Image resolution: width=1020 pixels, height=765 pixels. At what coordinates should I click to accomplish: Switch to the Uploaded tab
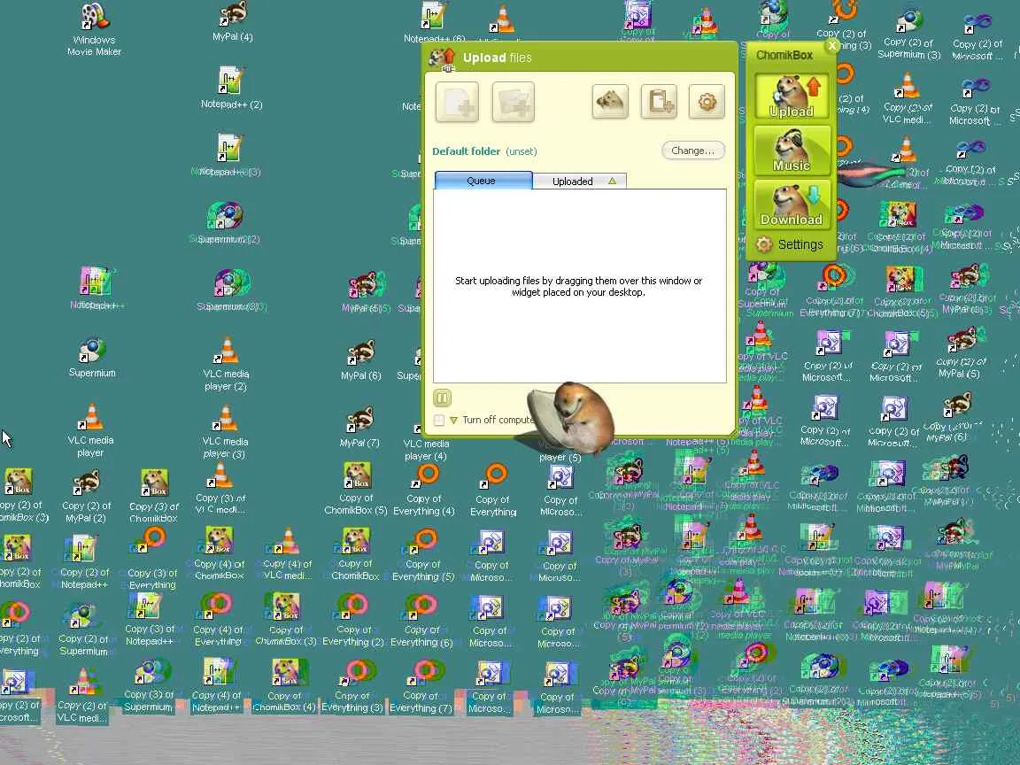pyautogui.click(x=579, y=181)
